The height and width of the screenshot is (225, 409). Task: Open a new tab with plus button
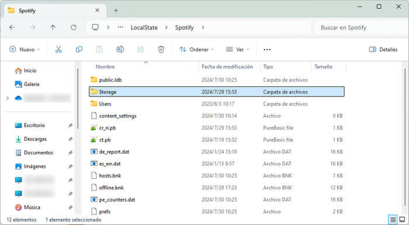click(116, 11)
